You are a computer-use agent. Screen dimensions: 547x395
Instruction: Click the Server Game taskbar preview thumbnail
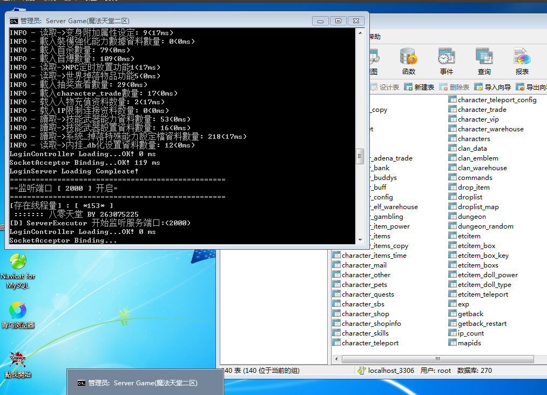145,383
